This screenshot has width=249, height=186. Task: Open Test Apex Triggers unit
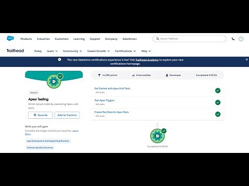click(x=104, y=100)
